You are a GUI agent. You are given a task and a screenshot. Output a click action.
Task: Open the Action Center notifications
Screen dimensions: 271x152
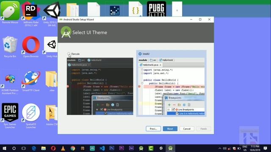[x=265, y=148]
